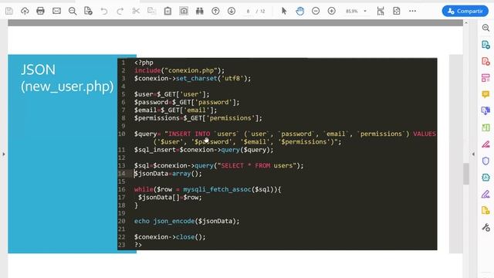Choose the selection arrow tool
This screenshot has height=278, width=494.
284,11
